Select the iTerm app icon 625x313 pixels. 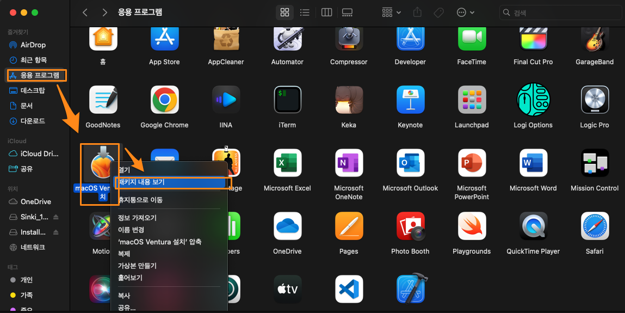tap(287, 100)
